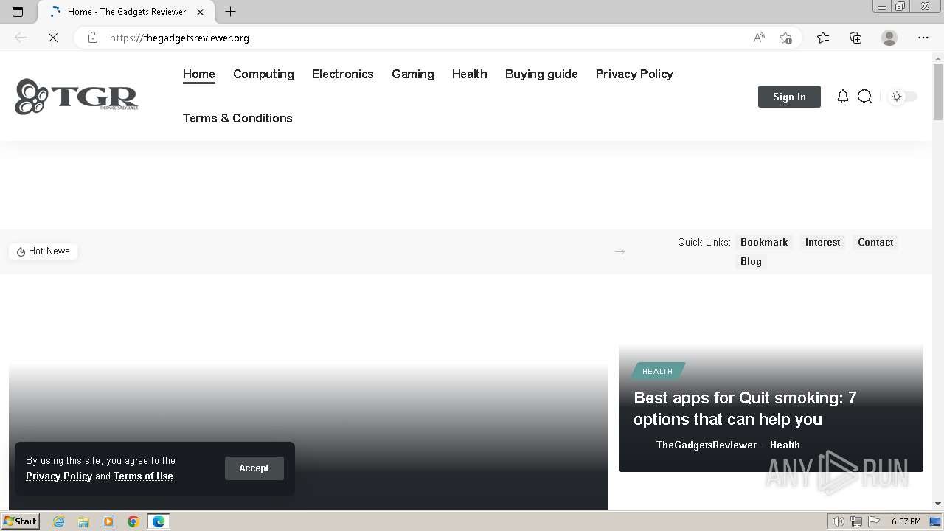Click the Edge taskbar icon
944x531 pixels.
159,521
